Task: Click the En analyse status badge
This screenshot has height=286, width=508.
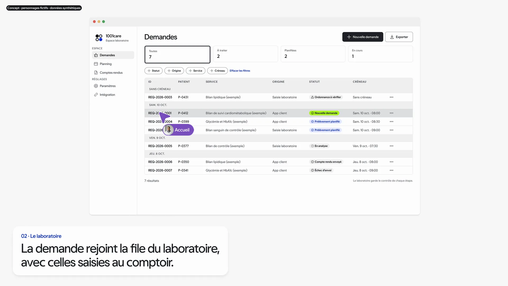Action: point(319,146)
